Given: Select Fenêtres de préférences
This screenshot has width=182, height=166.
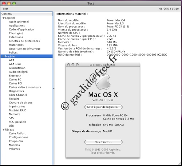Looking at the screenshot, I should click(x=24, y=41).
